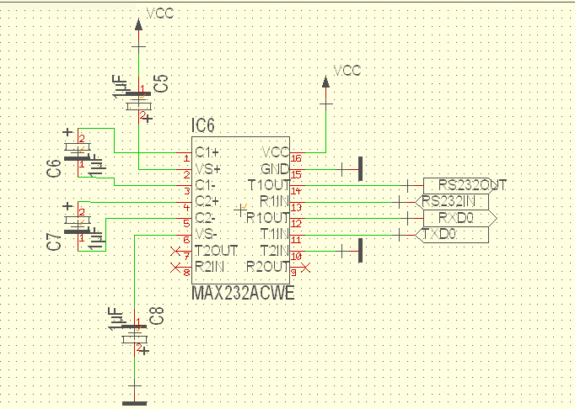The width and height of the screenshot is (575, 409).
Task: Click the MAX232ACWE part value text
Action: pos(243,294)
